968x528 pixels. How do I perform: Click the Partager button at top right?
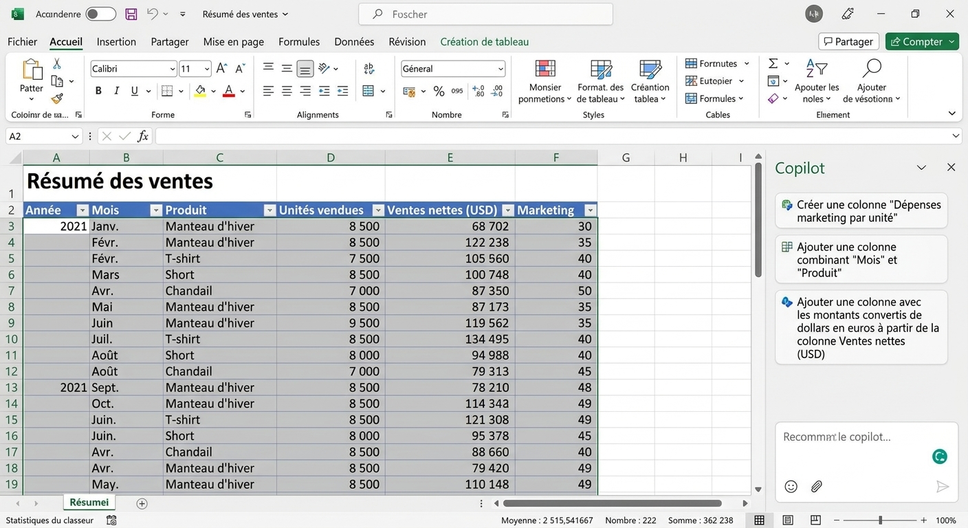849,42
